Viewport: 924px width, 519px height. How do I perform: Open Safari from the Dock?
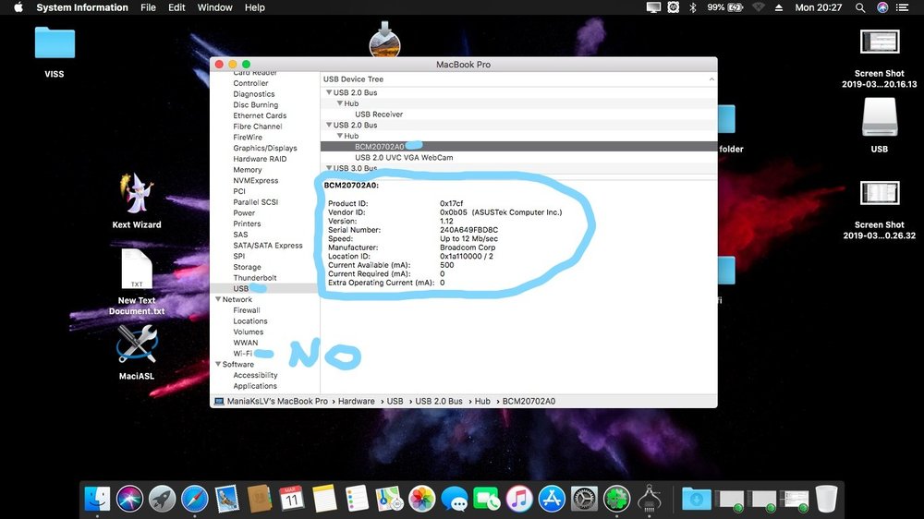tap(194, 499)
